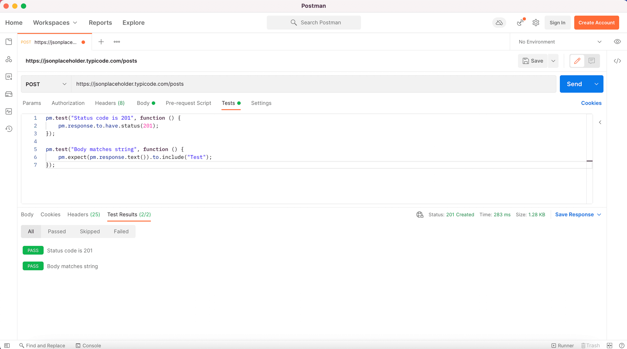Filter test results by Passed

pyautogui.click(x=57, y=231)
